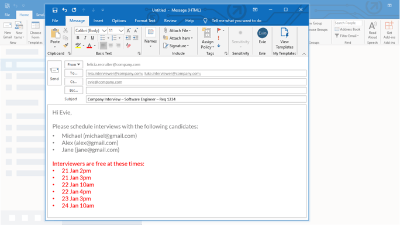Click Get Add-ins in main Outlook ribbon
This screenshot has width=400, height=225.
coord(389,30)
